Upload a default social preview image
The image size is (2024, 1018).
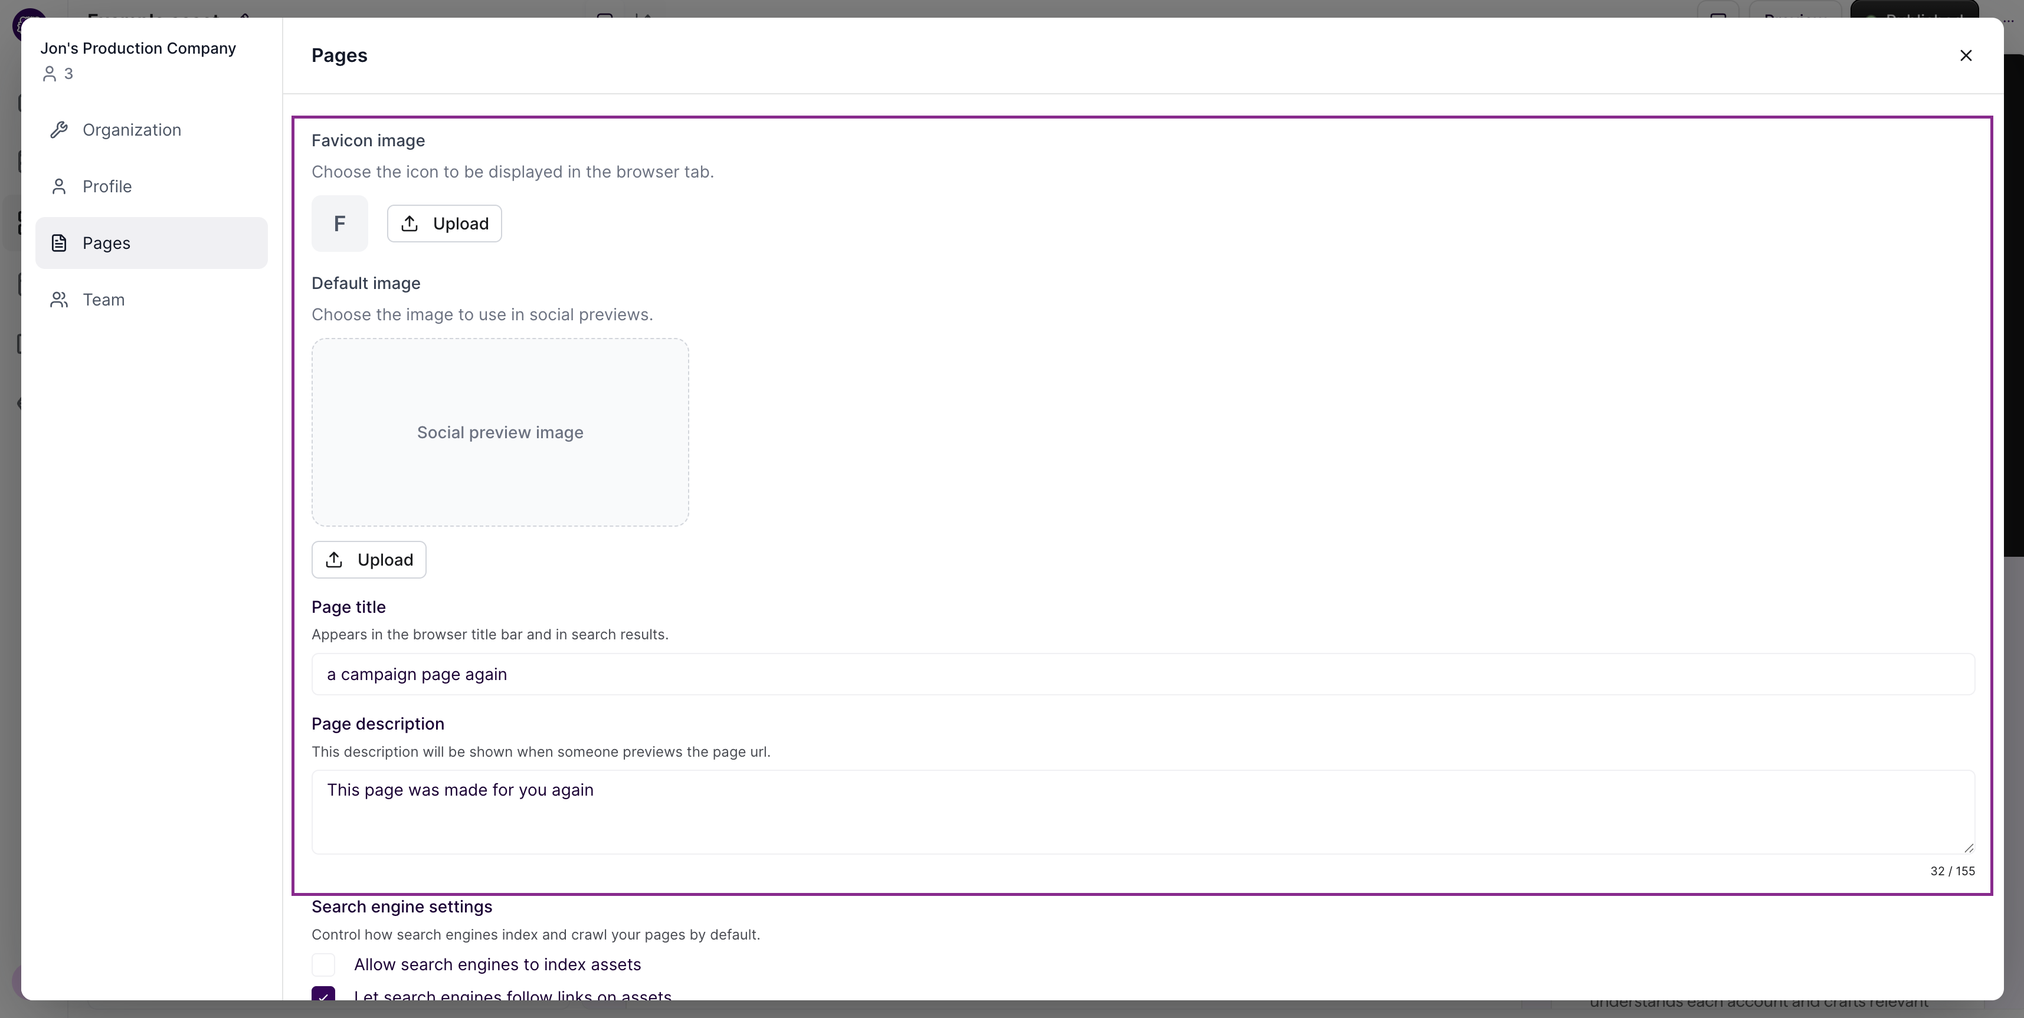click(368, 559)
